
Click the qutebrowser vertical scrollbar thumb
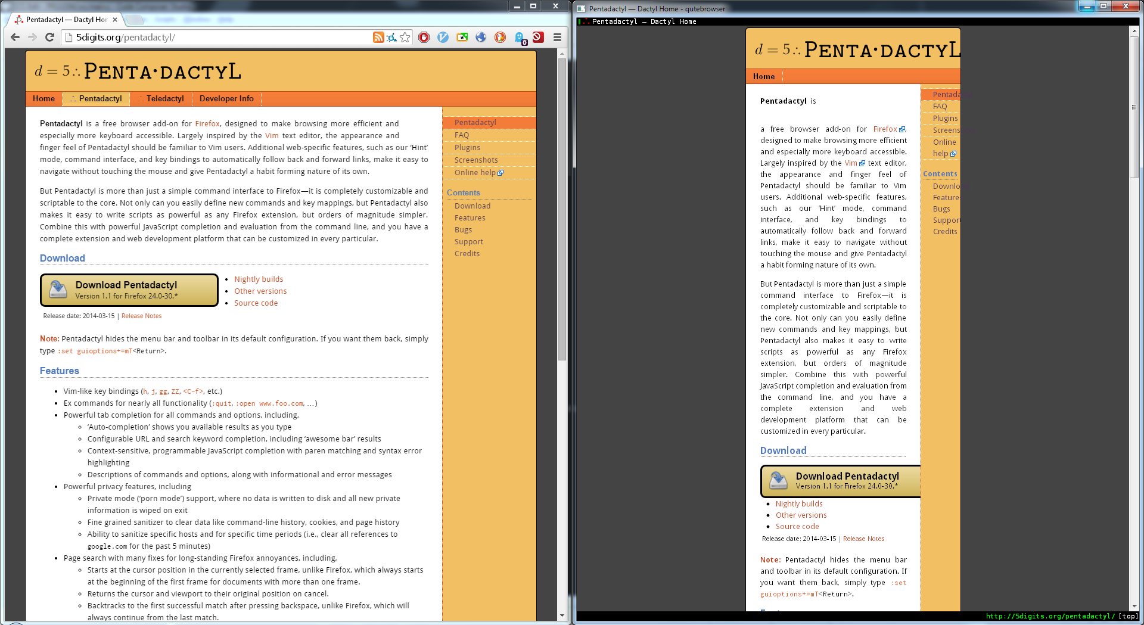pos(1134,107)
